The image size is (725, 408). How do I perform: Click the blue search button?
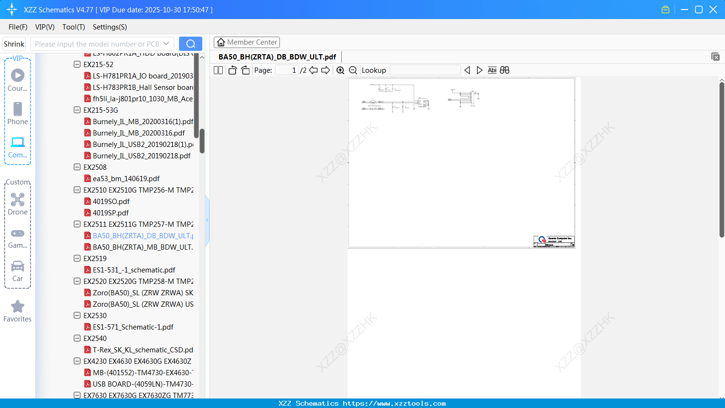click(x=190, y=44)
